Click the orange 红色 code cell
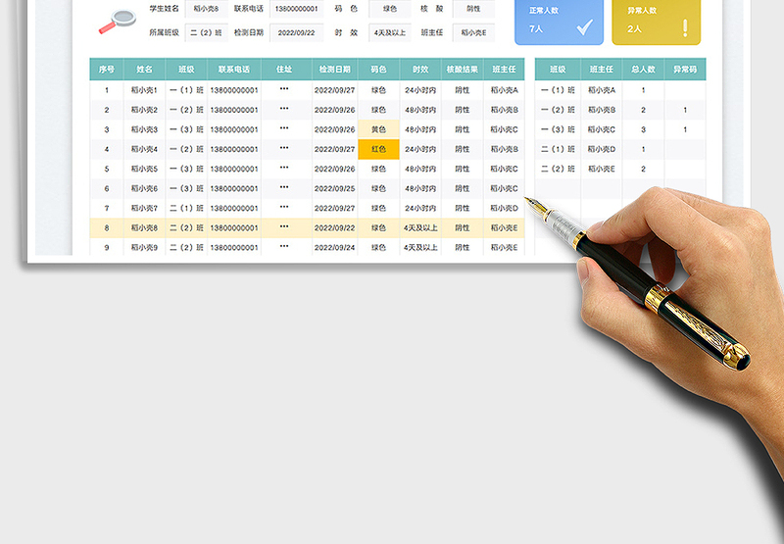The image size is (784, 544). coord(378,149)
